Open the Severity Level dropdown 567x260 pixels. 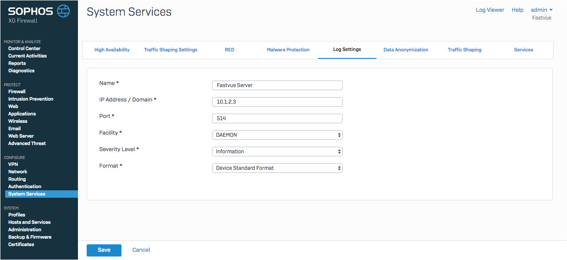click(277, 152)
